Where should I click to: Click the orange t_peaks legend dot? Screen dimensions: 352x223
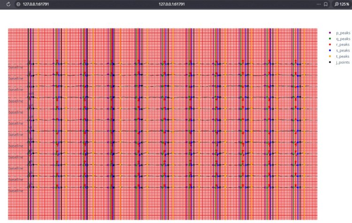(330, 56)
